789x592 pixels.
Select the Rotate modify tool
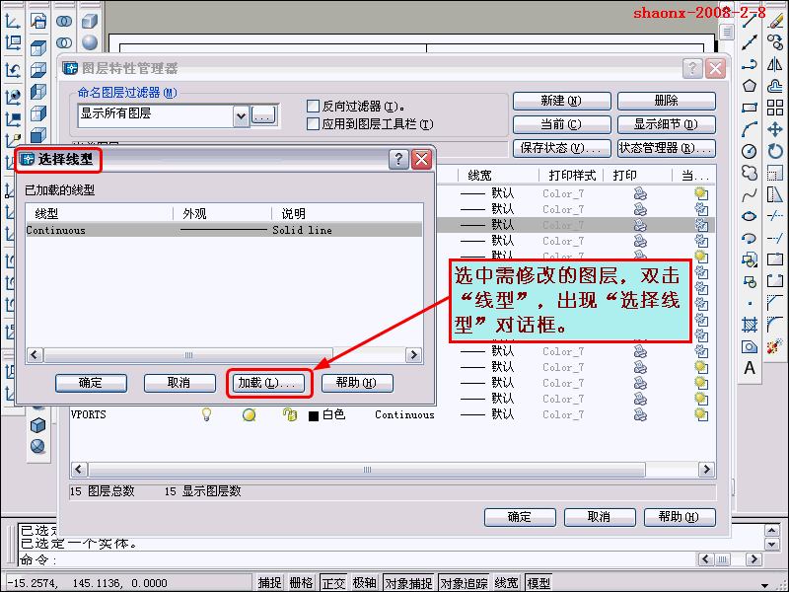pyautogui.click(x=775, y=151)
